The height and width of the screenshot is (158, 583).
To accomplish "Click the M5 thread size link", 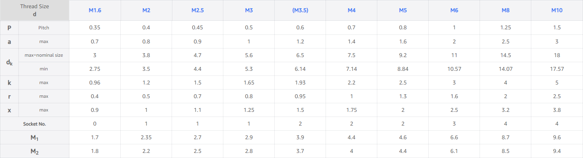I will tap(403, 11).
